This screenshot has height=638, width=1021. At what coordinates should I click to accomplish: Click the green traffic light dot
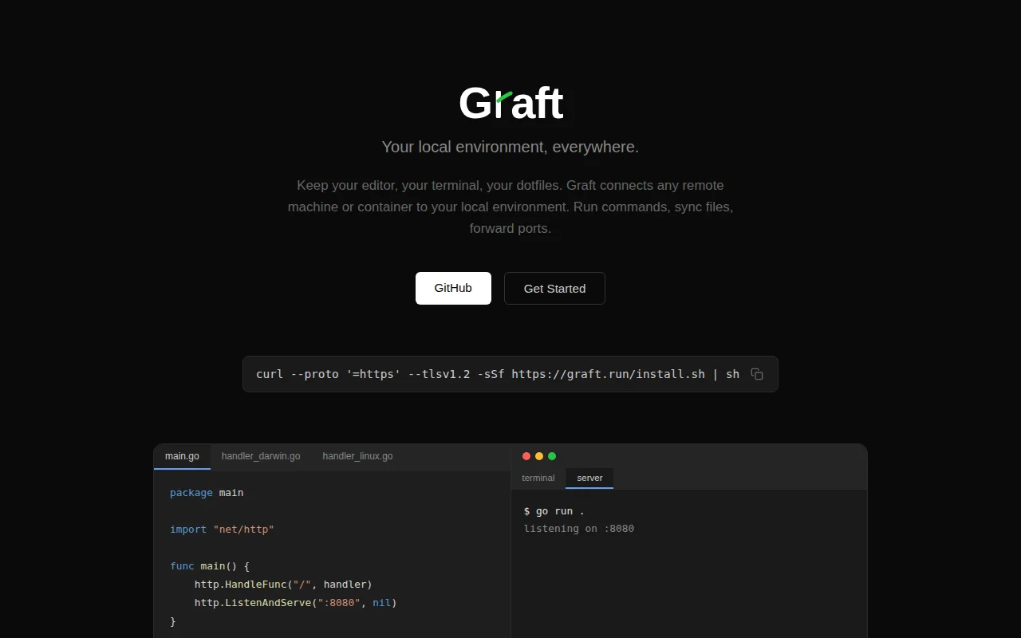[552, 456]
